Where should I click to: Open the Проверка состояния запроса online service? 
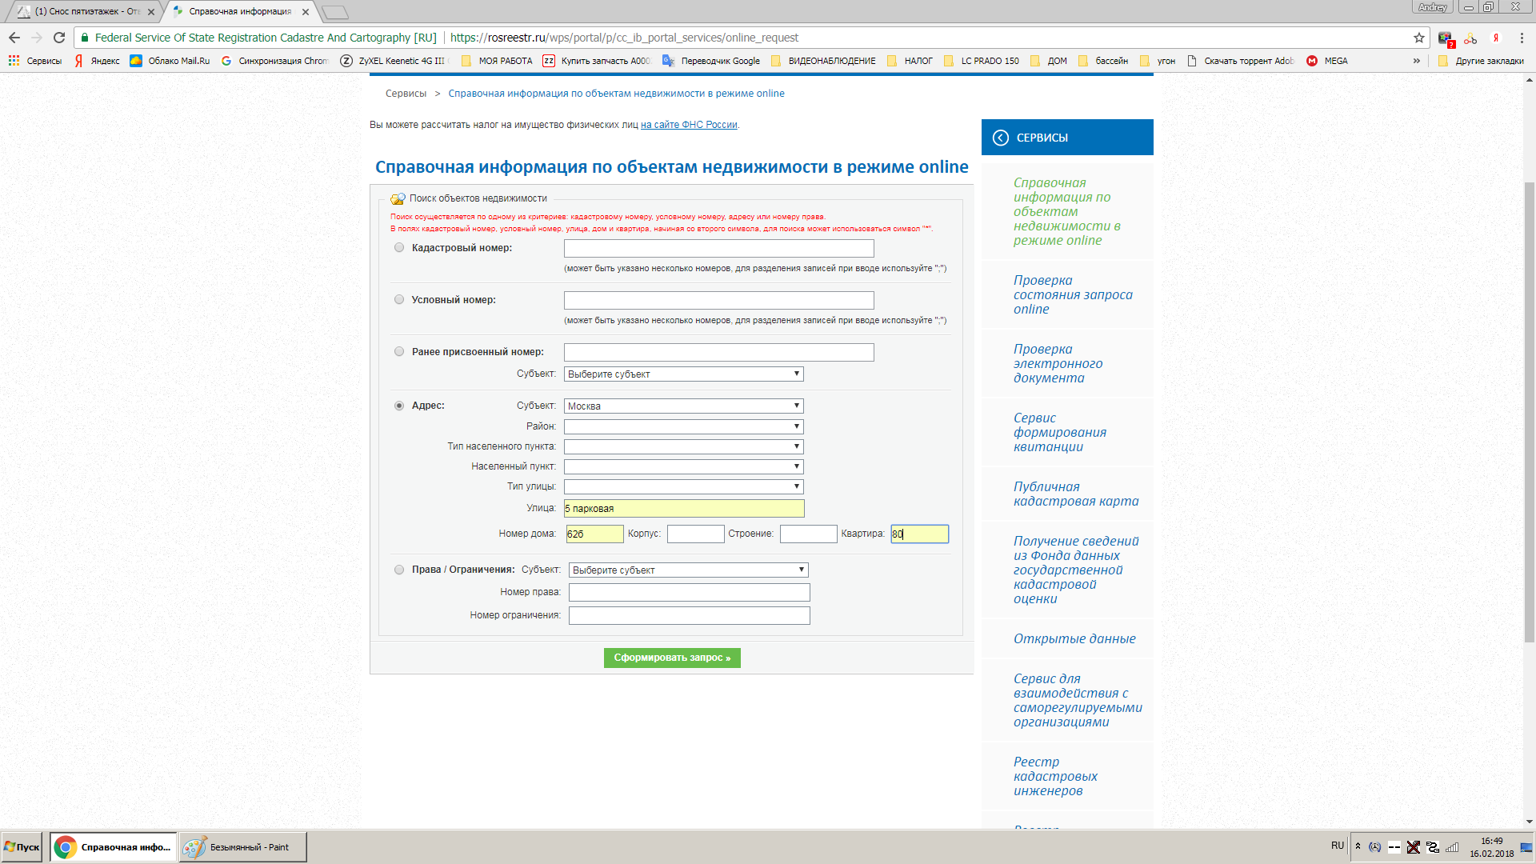pos(1072,295)
